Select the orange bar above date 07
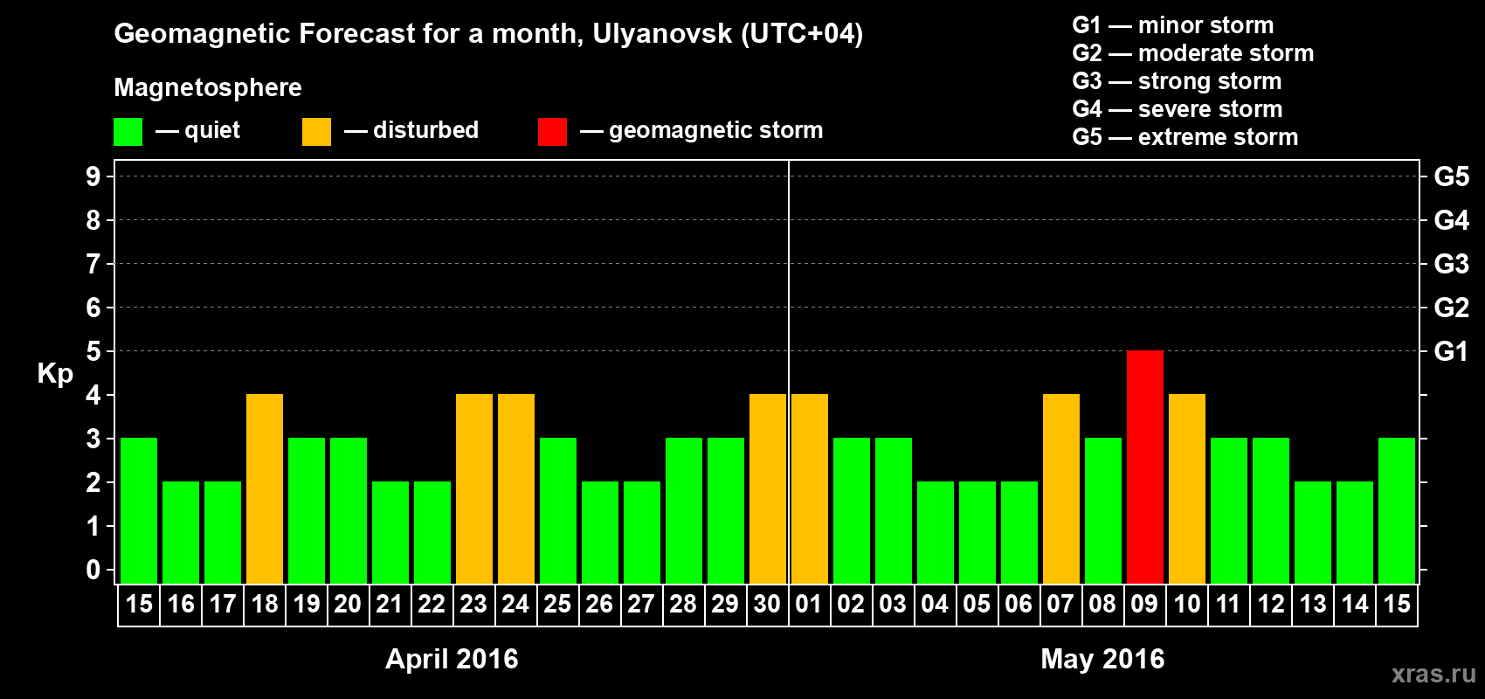Image resolution: width=1485 pixels, height=699 pixels. click(x=1061, y=488)
